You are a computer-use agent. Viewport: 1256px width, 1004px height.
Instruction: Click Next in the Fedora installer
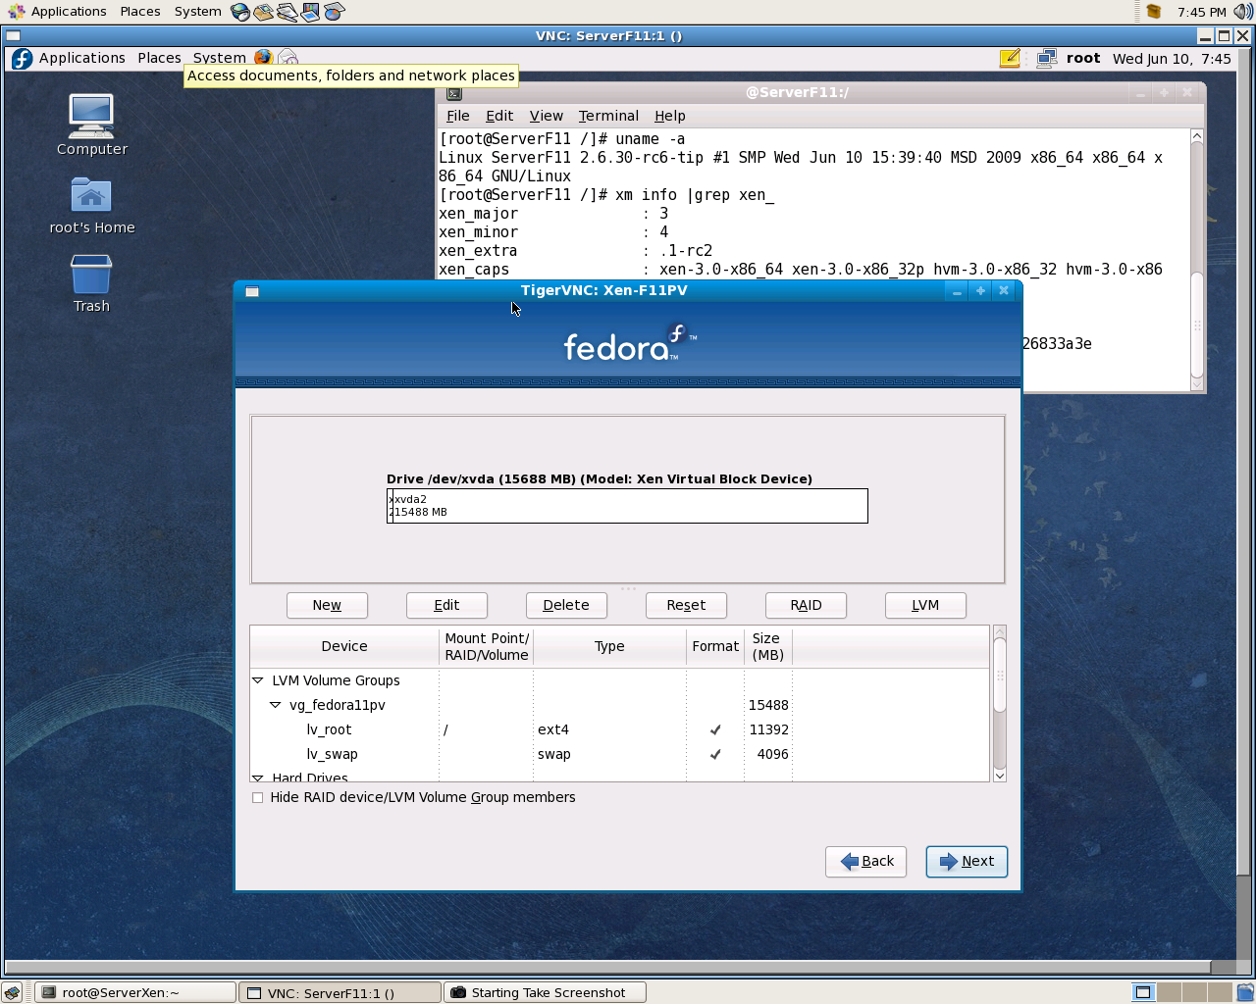967,862
